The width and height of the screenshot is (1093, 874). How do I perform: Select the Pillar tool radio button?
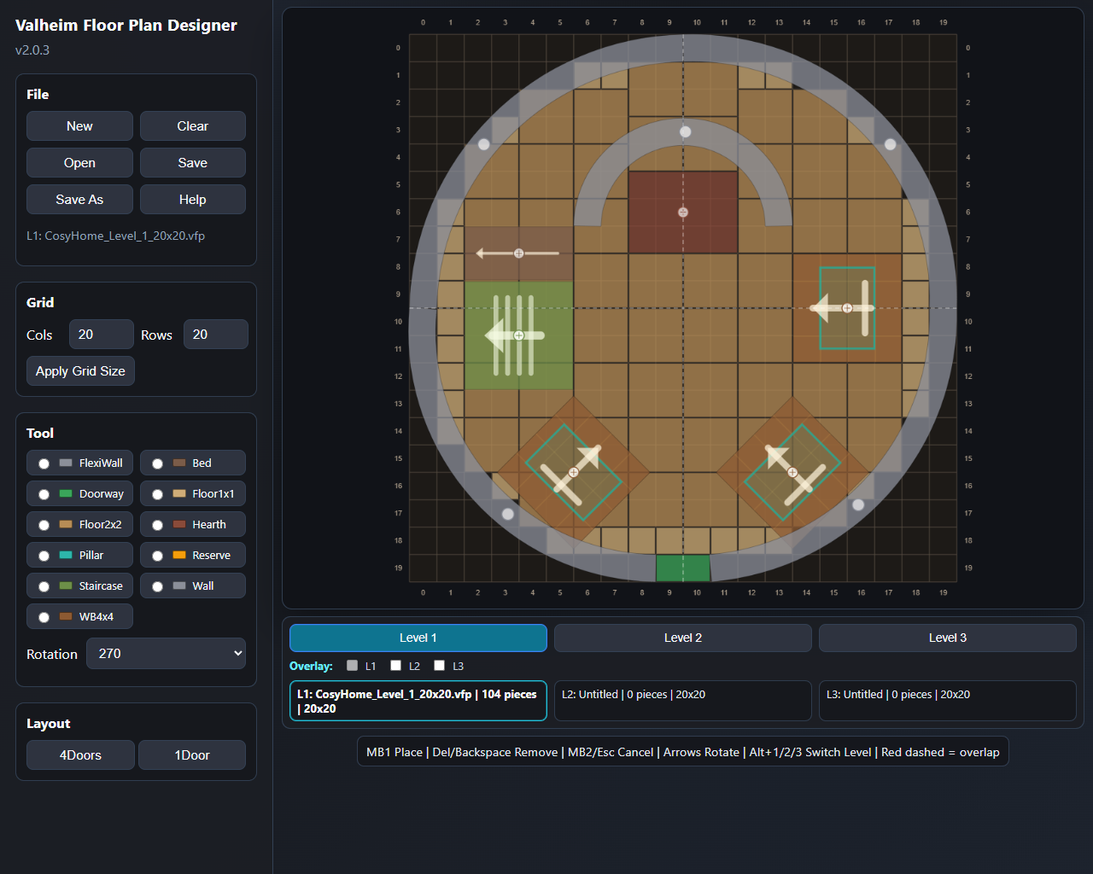(x=44, y=556)
